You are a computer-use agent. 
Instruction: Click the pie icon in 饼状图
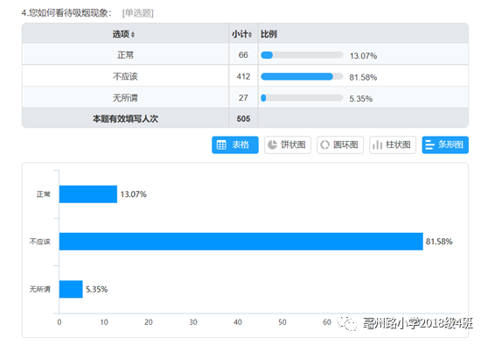coord(272,144)
